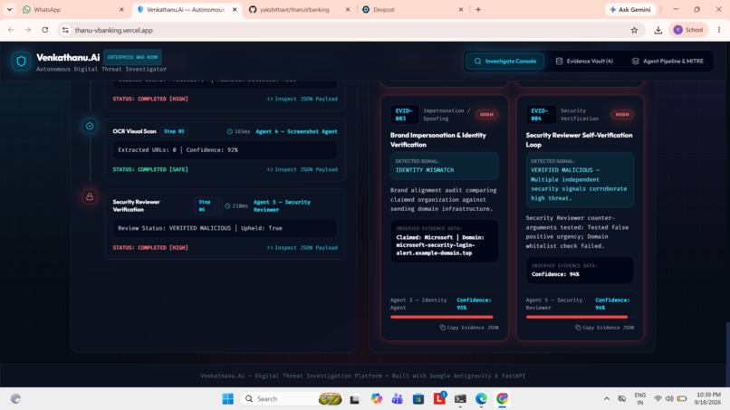Open Microsoft Edge from the taskbar
730x410 pixels.
pyautogui.click(x=481, y=399)
